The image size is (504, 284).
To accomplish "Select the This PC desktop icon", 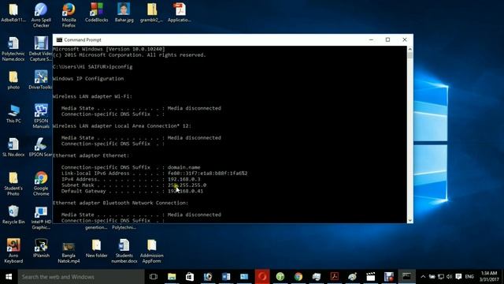I will (13, 114).
